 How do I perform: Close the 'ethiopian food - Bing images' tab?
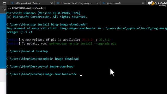coord(97,3)
